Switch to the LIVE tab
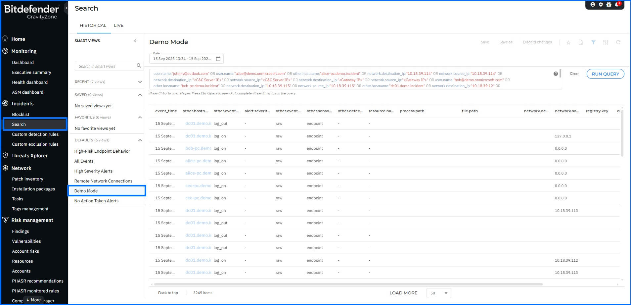The image size is (631, 305). click(118, 25)
